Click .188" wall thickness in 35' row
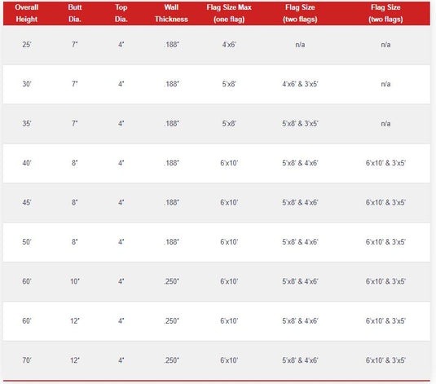This screenshot has width=436, height=384. point(171,124)
